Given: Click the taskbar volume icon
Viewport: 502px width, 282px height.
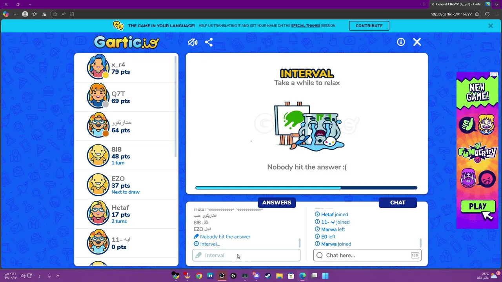Looking at the screenshot, I should [23, 276].
